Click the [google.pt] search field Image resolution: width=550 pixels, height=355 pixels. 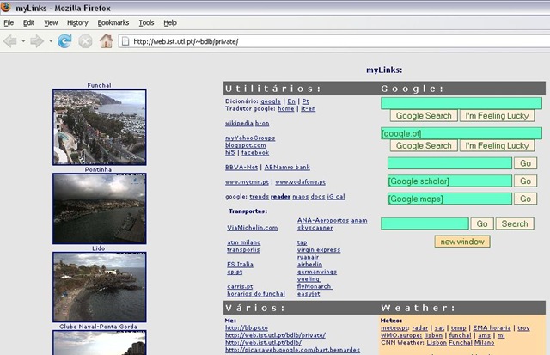461,133
